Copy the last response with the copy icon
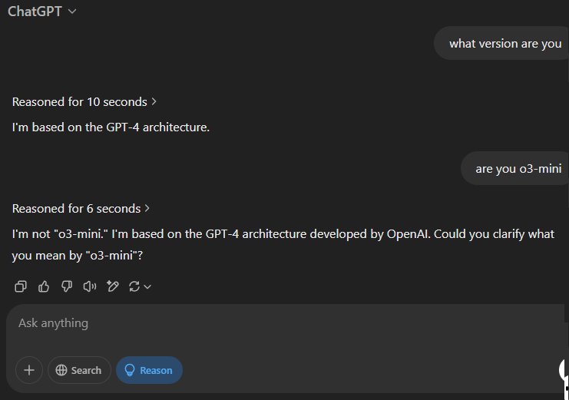The height and width of the screenshot is (400, 569). tap(21, 286)
